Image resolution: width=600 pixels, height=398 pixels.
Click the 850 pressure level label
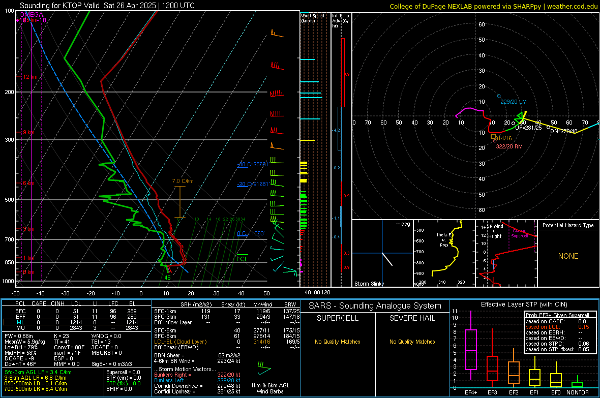(9, 262)
